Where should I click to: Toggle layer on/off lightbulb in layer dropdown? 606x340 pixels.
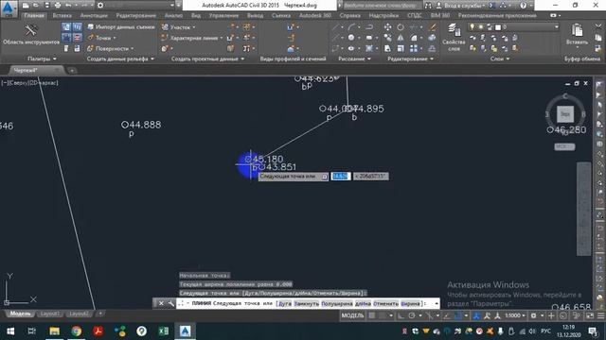(x=472, y=27)
